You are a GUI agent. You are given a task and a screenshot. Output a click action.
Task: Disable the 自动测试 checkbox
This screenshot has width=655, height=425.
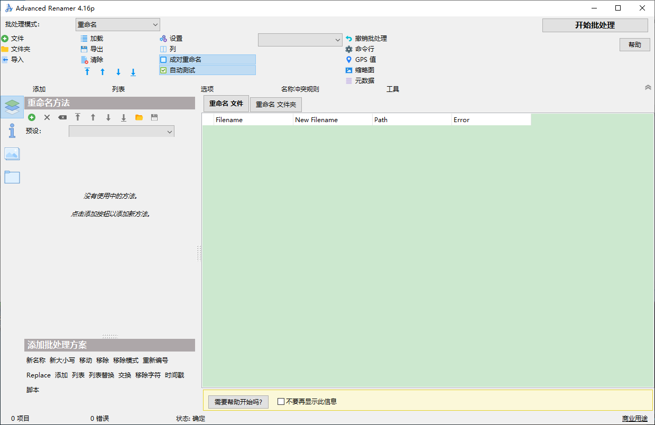point(163,70)
